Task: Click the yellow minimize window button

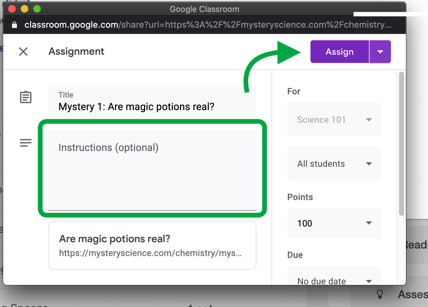Action: coord(25,9)
